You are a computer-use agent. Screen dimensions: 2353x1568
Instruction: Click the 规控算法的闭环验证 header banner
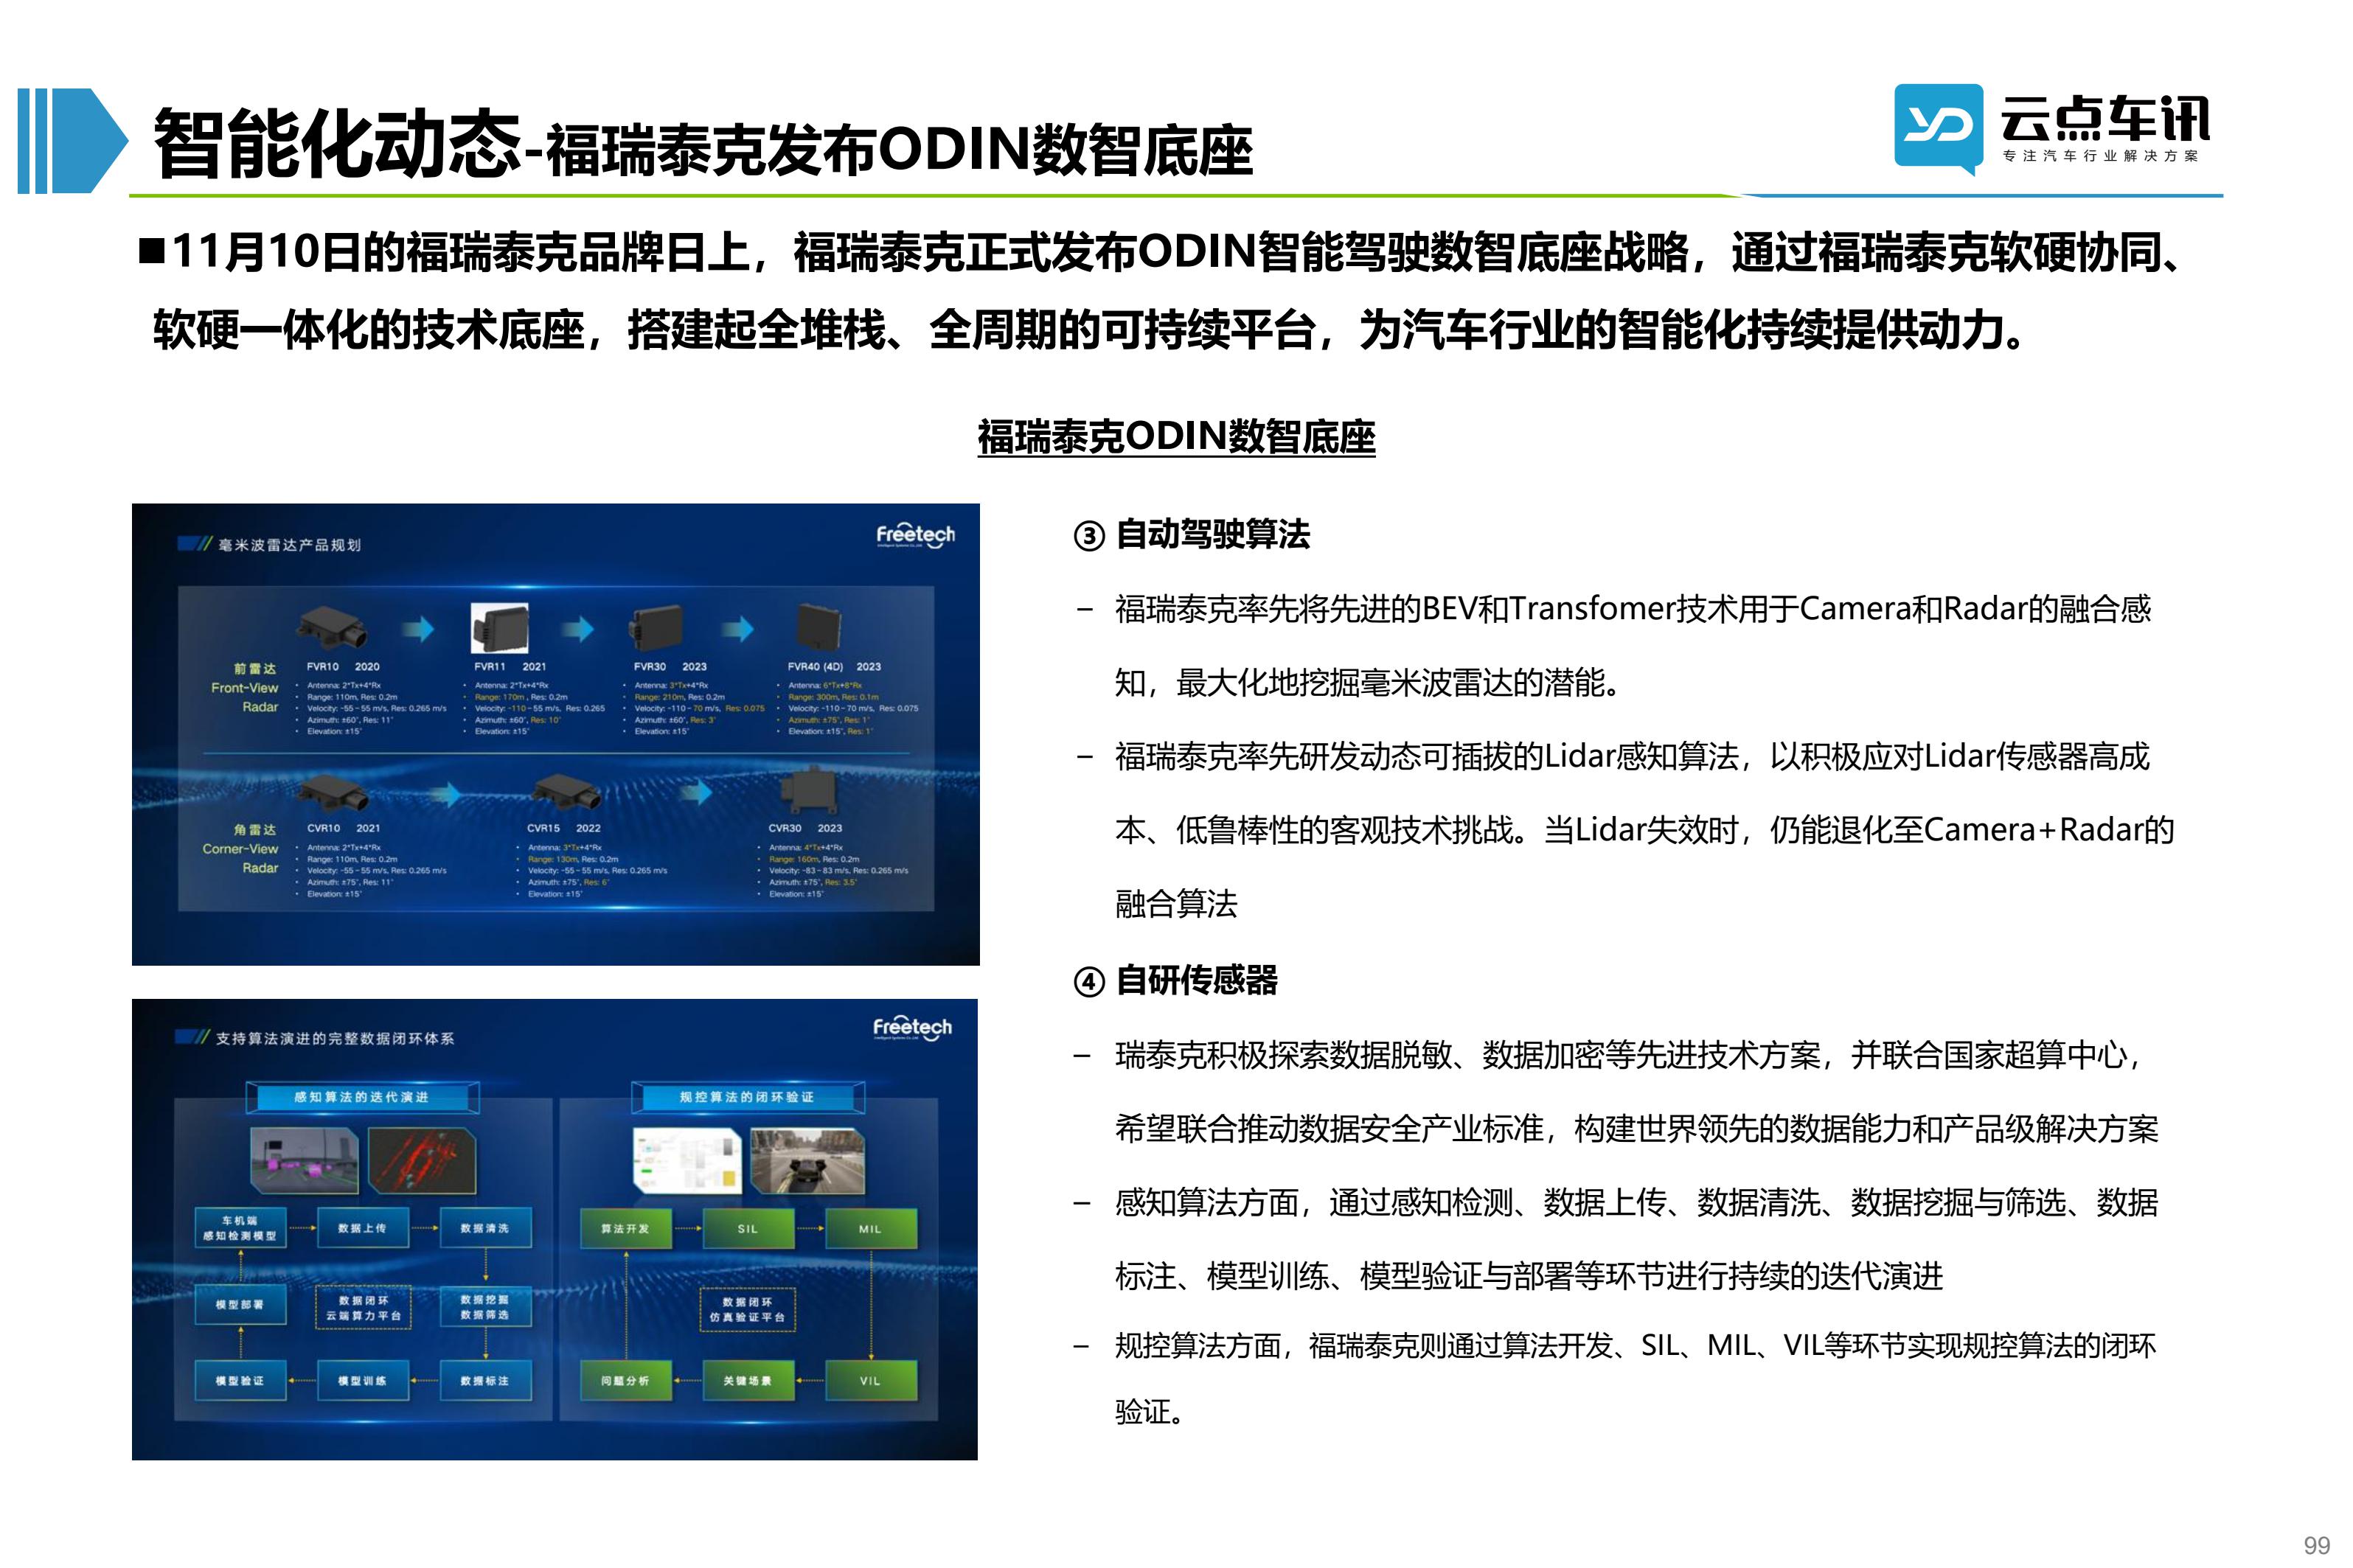click(x=747, y=1097)
